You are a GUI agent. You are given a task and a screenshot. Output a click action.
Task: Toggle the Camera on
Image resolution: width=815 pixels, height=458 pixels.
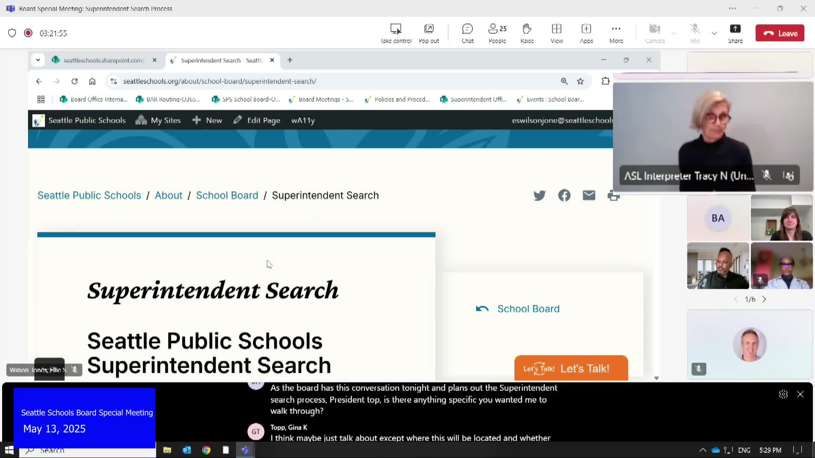pos(655,34)
